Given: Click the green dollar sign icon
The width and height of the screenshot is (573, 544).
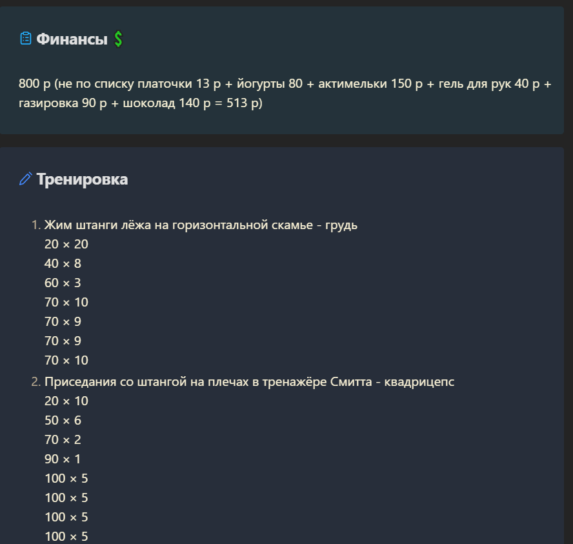Looking at the screenshot, I should 118,39.
